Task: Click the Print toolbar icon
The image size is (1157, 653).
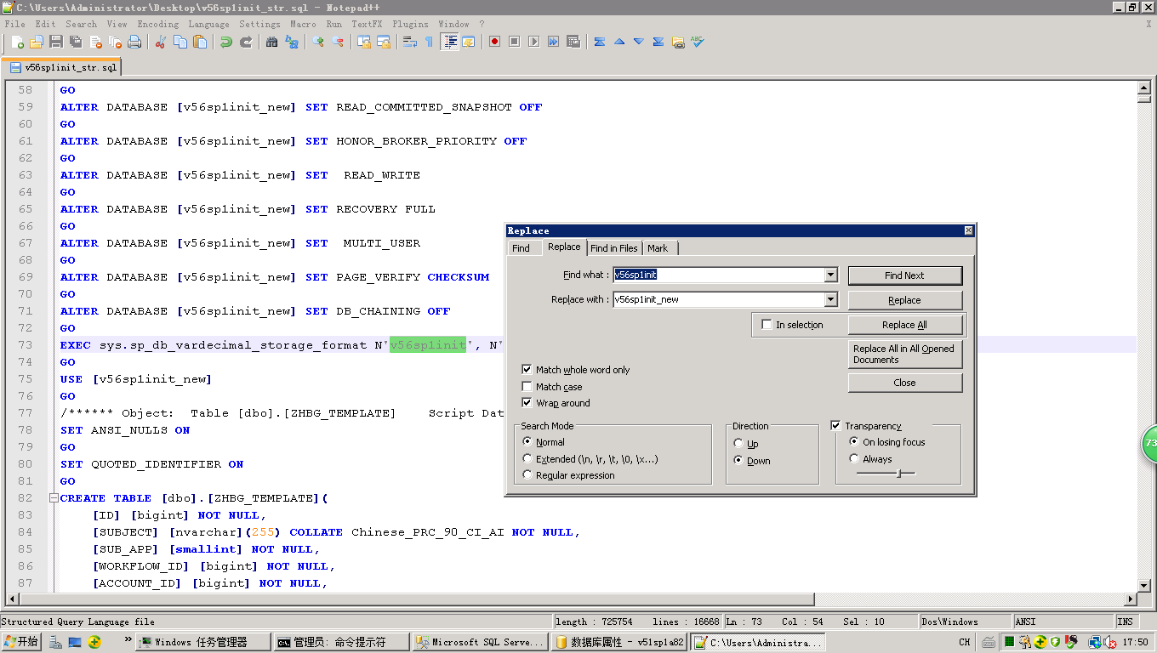Action: pyautogui.click(x=134, y=42)
